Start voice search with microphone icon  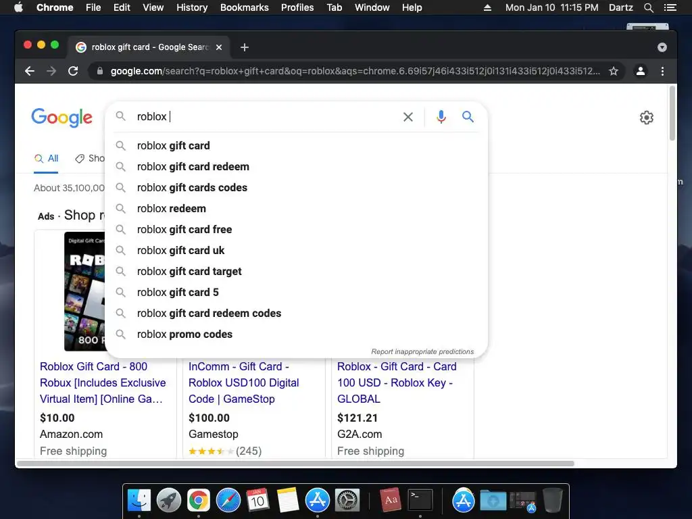click(441, 116)
